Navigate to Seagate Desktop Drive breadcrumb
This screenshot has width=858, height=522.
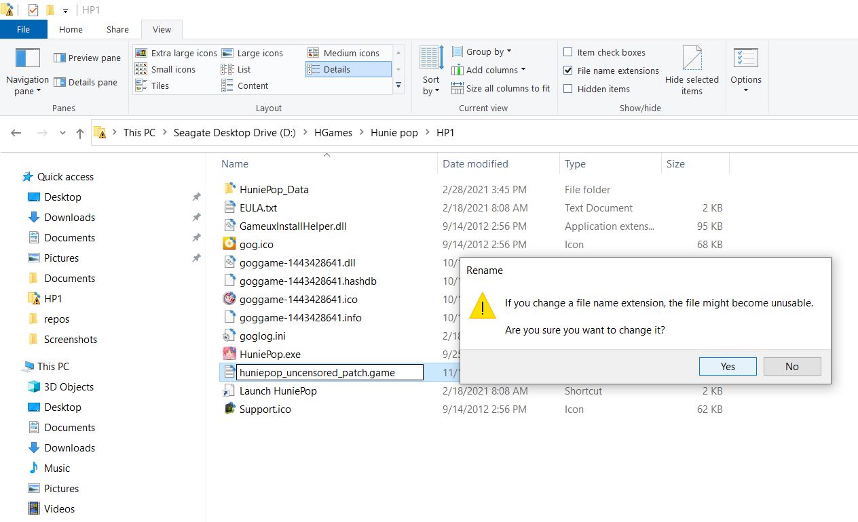click(234, 133)
